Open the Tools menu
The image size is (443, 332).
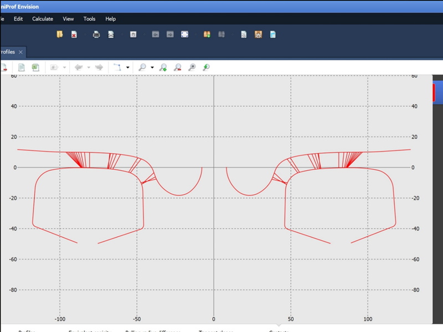pyautogui.click(x=89, y=19)
